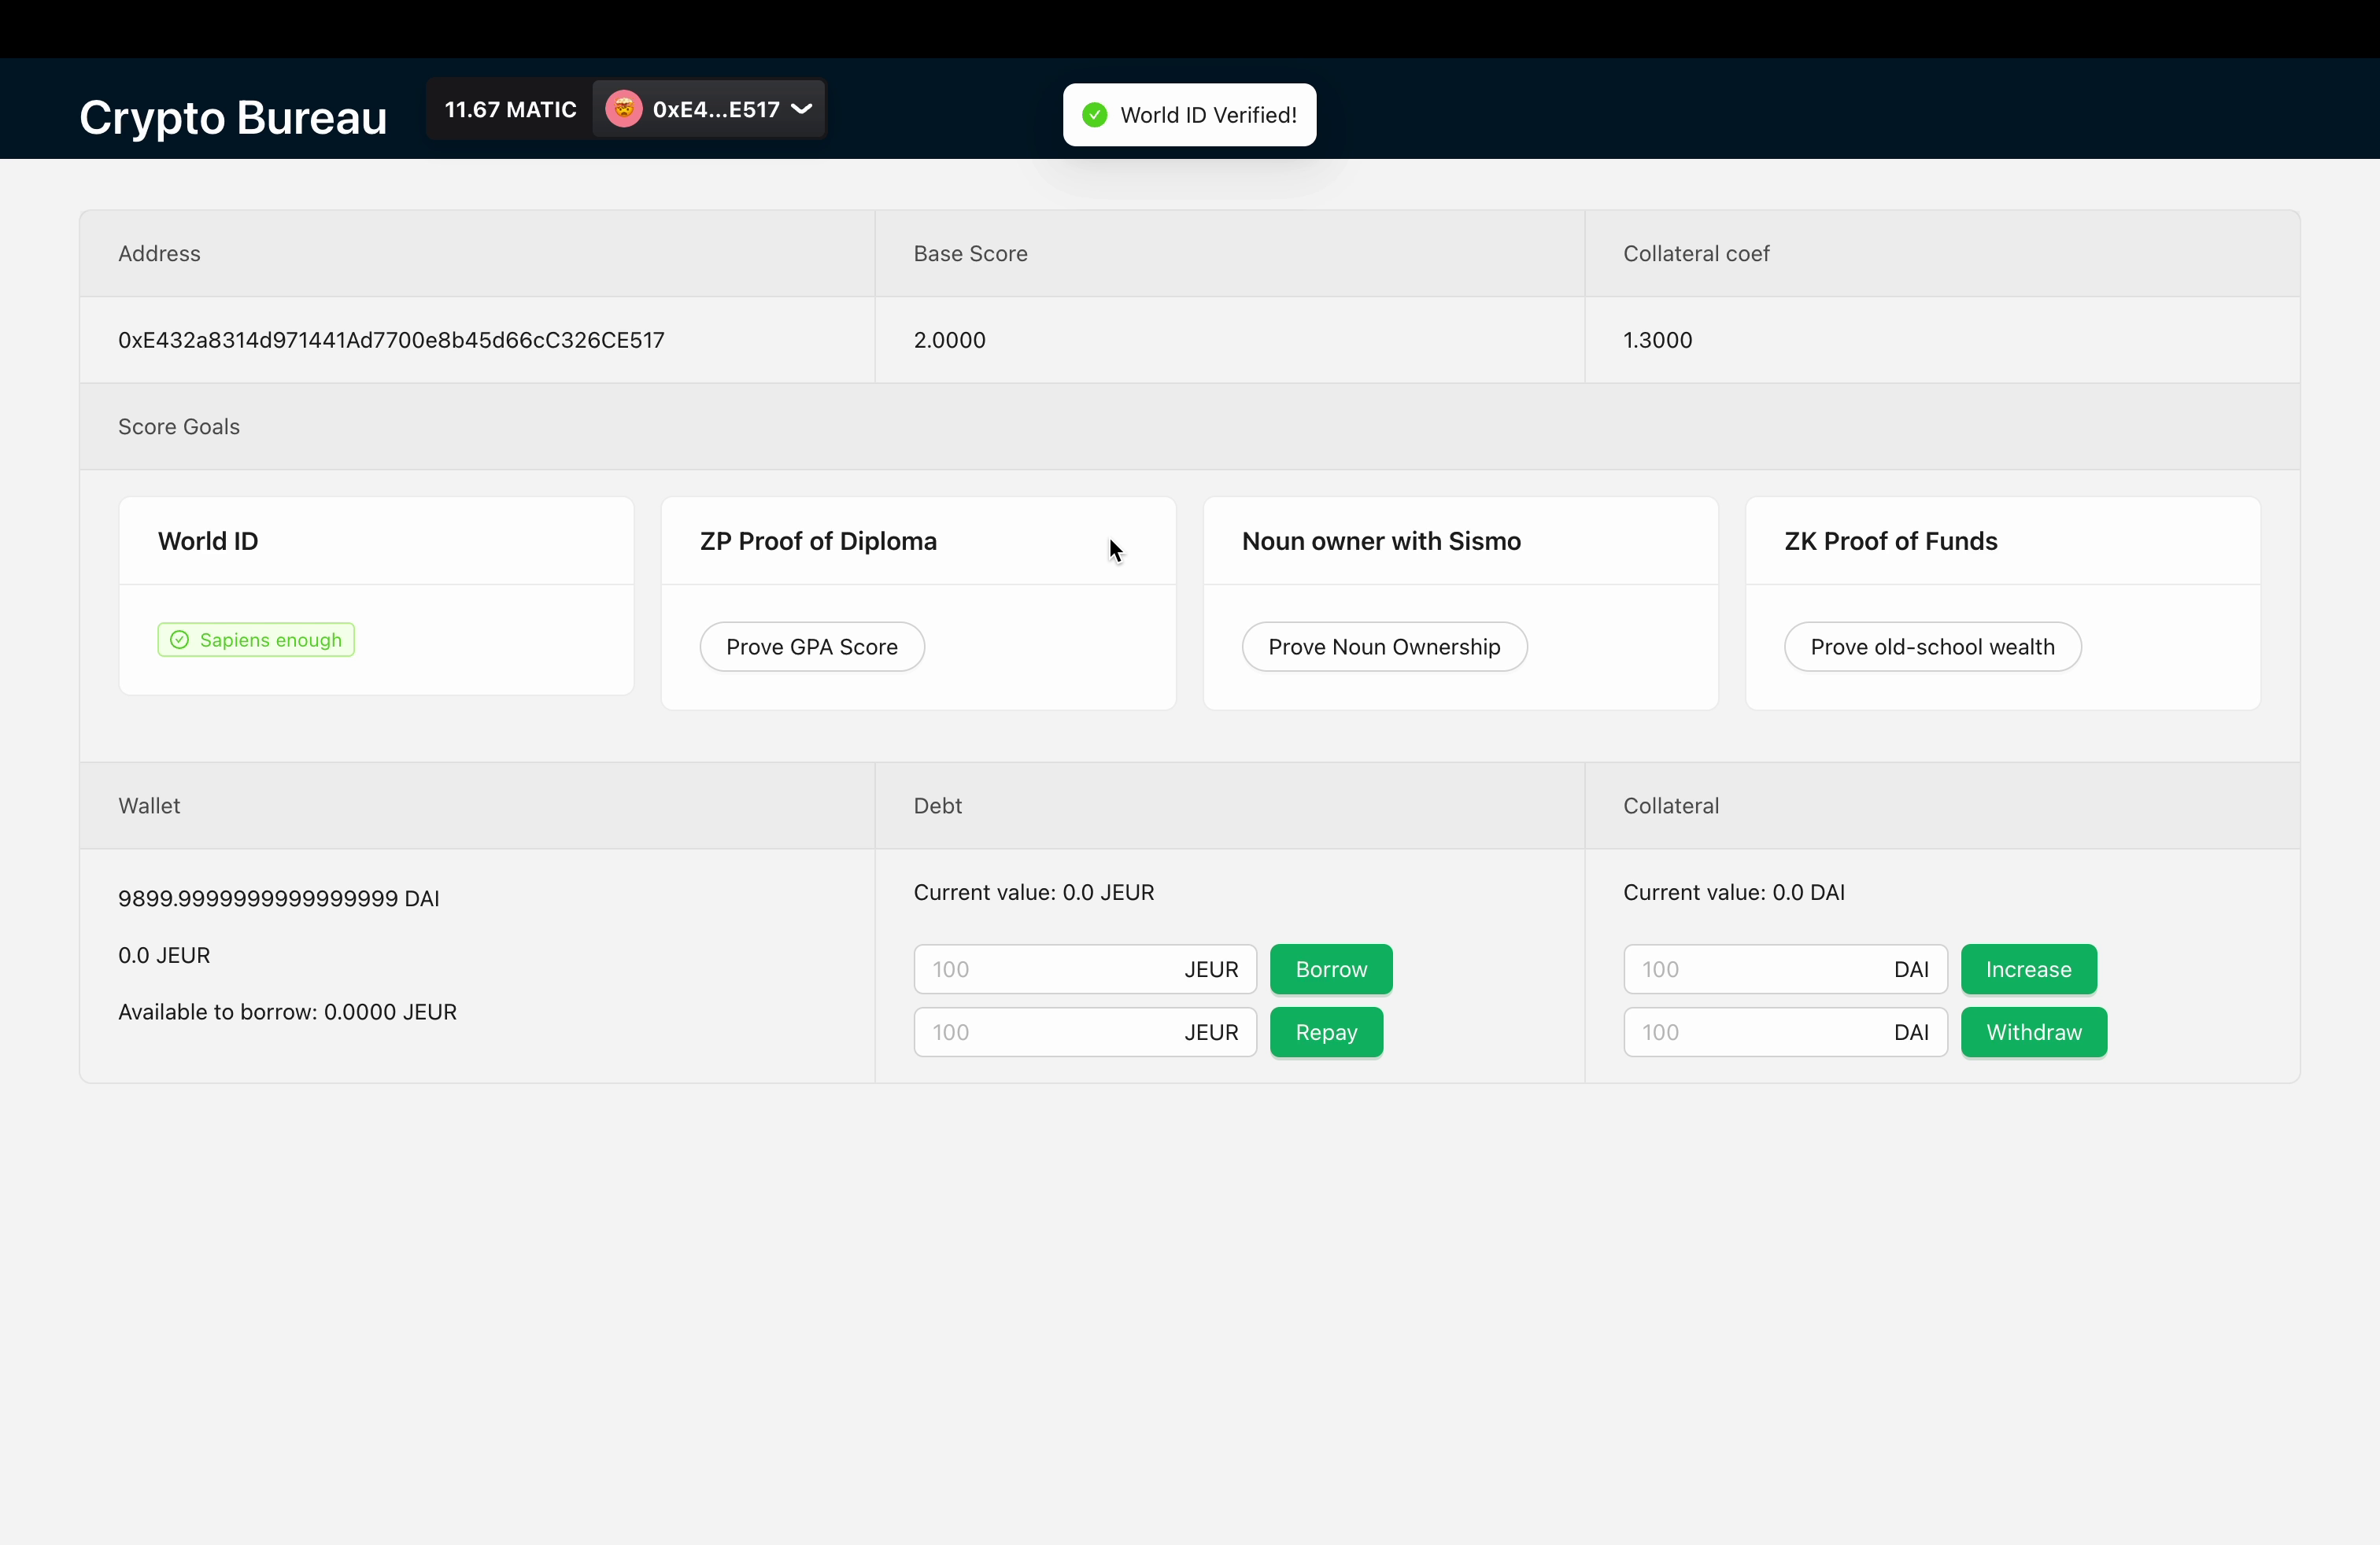The width and height of the screenshot is (2380, 1545).
Task: Select the Prove old-school wealth option
Action: (x=1932, y=647)
